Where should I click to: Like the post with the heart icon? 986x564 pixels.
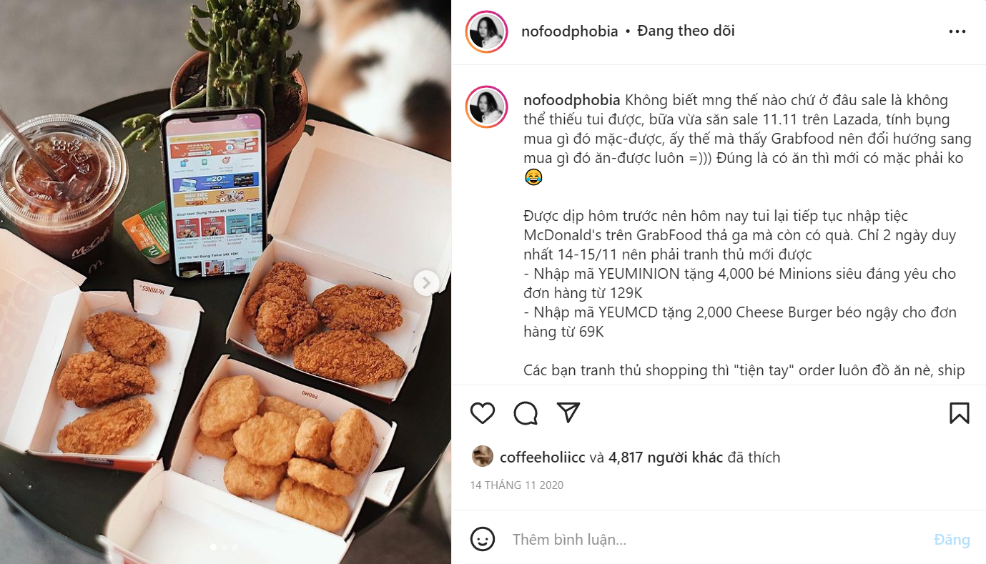(483, 413)
